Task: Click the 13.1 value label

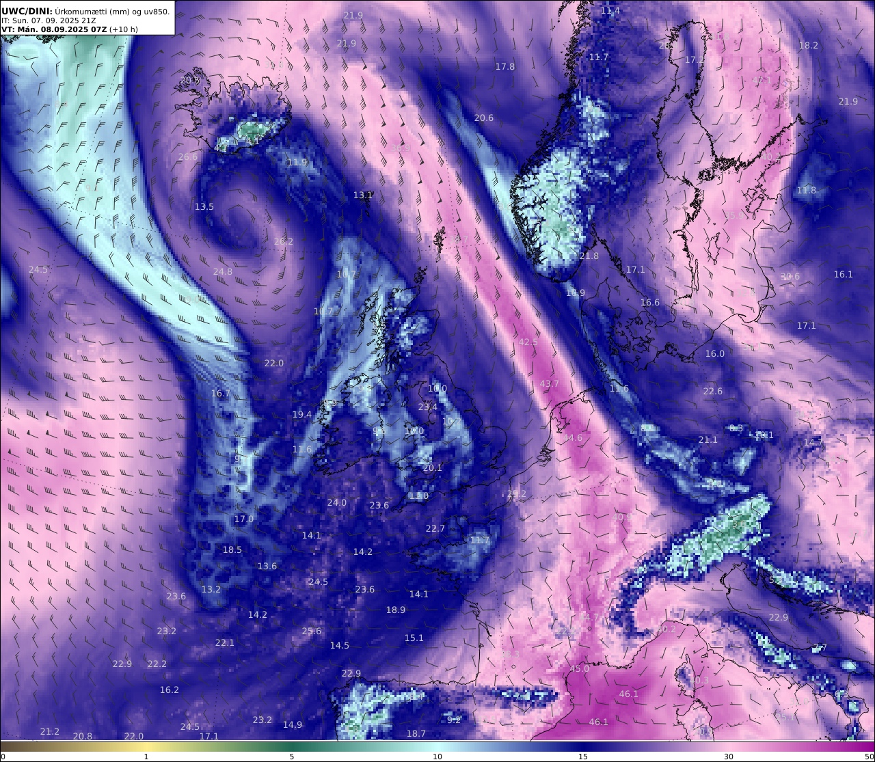Action: pyautogui.click(x=363, y=195)
